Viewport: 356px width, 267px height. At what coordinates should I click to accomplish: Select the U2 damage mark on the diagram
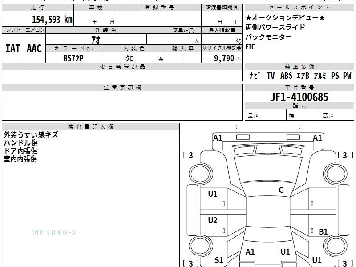[x=213, y=220]
